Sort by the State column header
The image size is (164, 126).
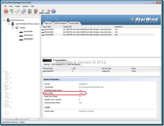pos(145,68)
